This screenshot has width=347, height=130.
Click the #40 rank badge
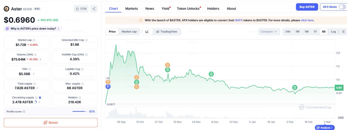(x=37, y=9)
